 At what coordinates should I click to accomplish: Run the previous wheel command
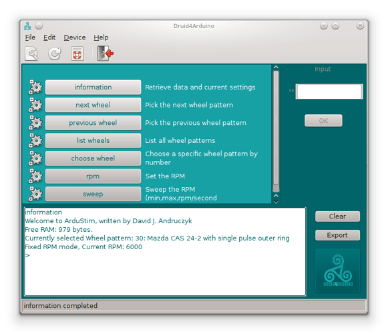click(x=93, y=123)
